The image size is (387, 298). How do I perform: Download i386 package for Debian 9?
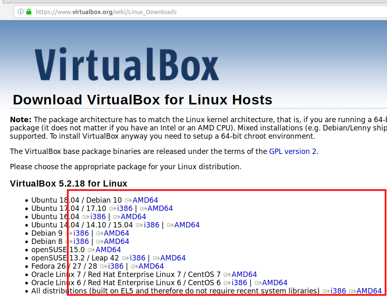tap(81, 233)
